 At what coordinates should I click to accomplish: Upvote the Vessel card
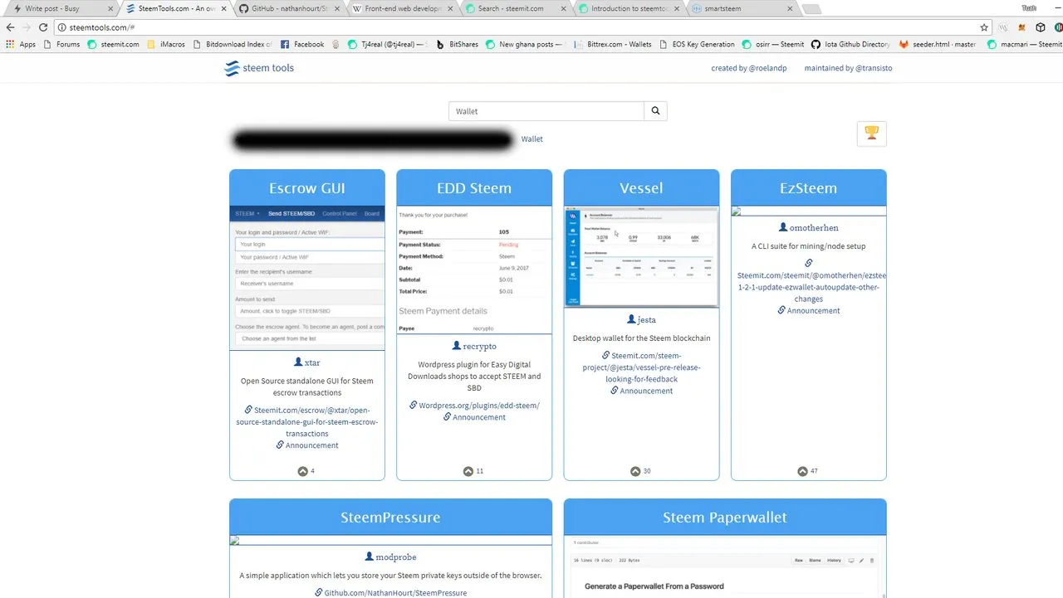pos(635,471)
